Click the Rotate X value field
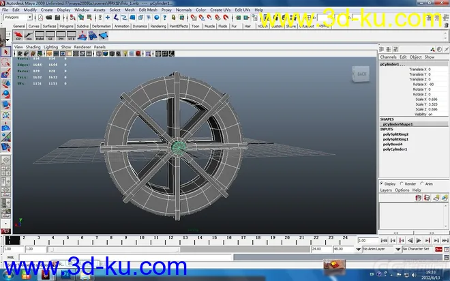 (x=438, y=85)
